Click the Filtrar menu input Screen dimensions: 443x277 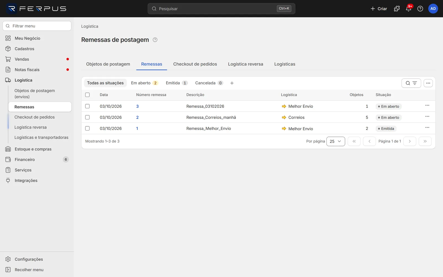[37, 26]
